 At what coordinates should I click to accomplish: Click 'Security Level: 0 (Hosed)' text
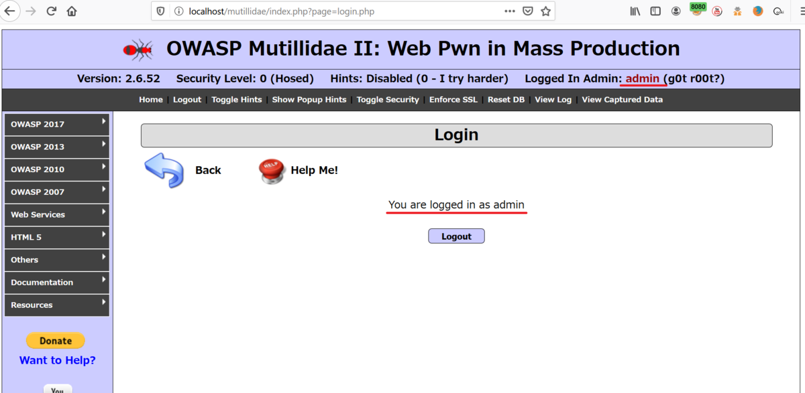[x=245, y=78]
